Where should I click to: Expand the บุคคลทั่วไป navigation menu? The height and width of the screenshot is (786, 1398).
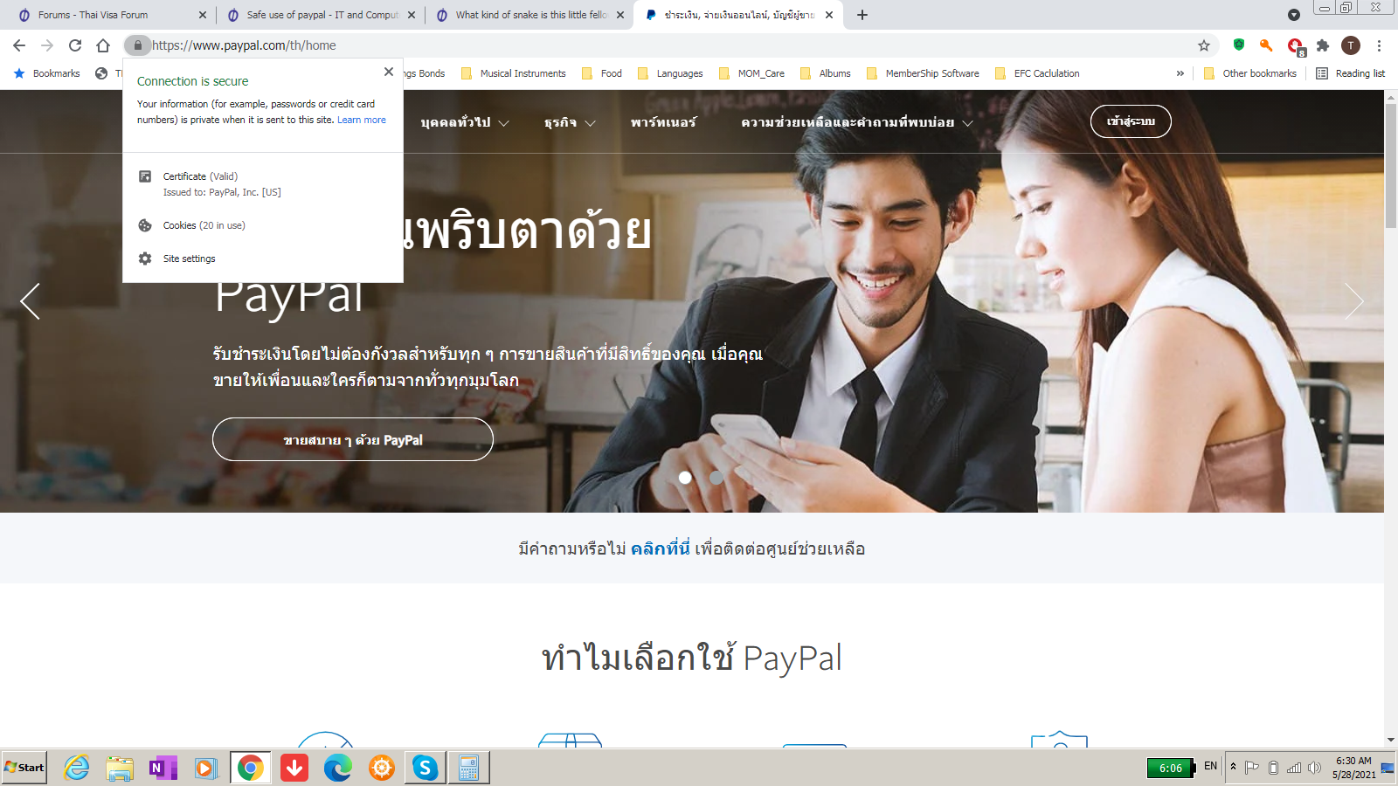tap(465, 122)
